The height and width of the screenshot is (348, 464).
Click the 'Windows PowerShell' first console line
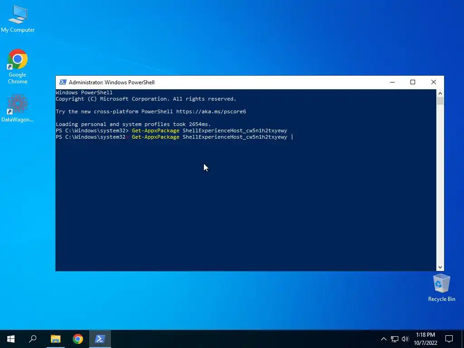(x=84, y=92)
